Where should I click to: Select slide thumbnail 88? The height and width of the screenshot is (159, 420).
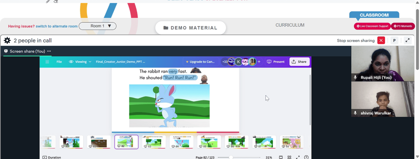tap(292, 142)
